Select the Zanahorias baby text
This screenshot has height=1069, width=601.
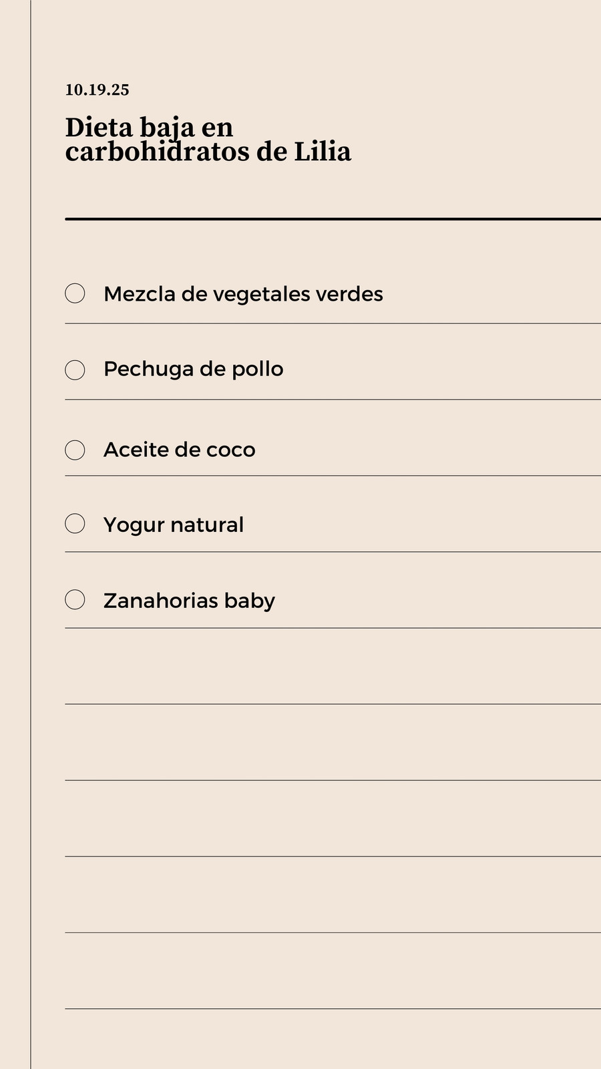click(x=189, y=600)
